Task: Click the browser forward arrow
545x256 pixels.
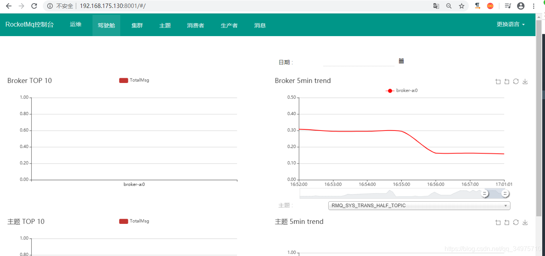Action: click(x=21, y=6)
